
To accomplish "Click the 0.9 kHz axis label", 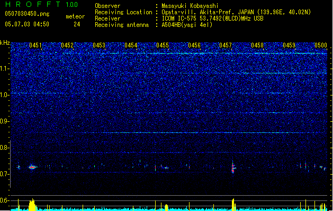I will tap(5, 121).
